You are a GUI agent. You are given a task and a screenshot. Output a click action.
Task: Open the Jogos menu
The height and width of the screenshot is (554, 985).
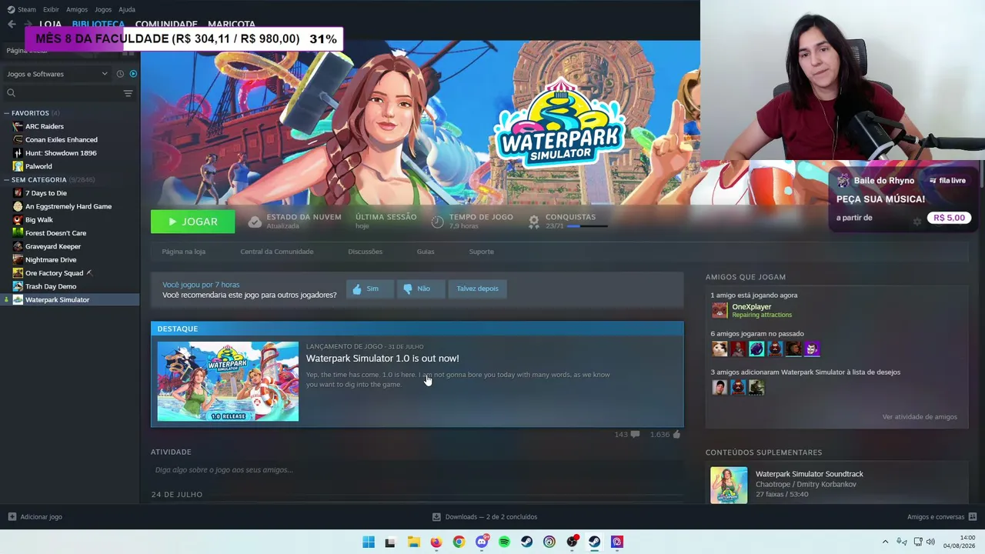click(103, 9)
